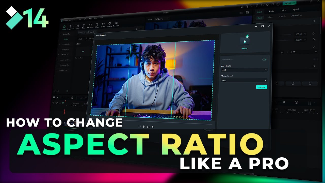This screenshot has width=325, height=183.
Task: Open the Edit menu
Action: 85,19
